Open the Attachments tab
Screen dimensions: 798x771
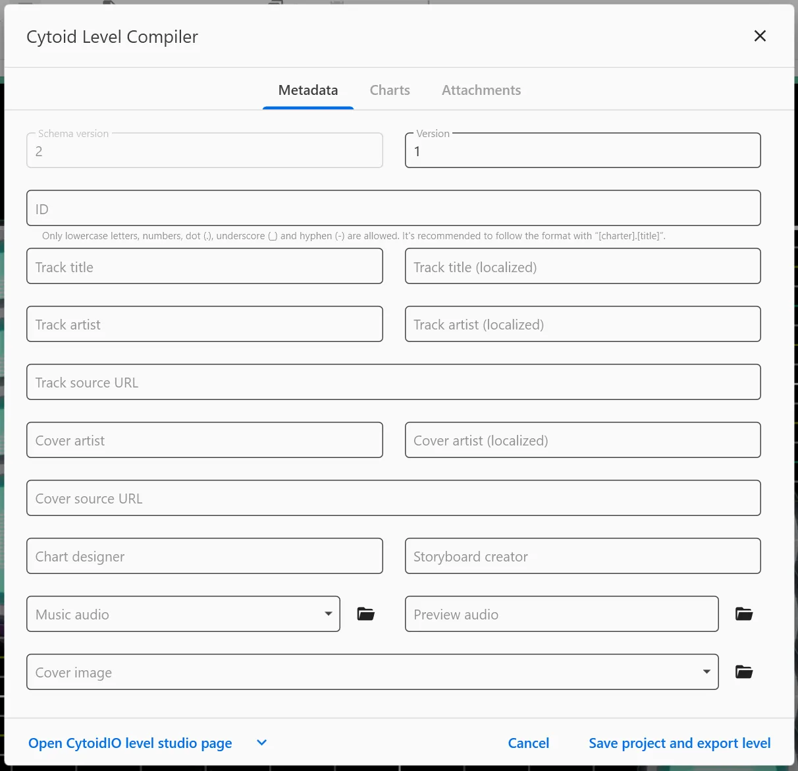point(481,90)
